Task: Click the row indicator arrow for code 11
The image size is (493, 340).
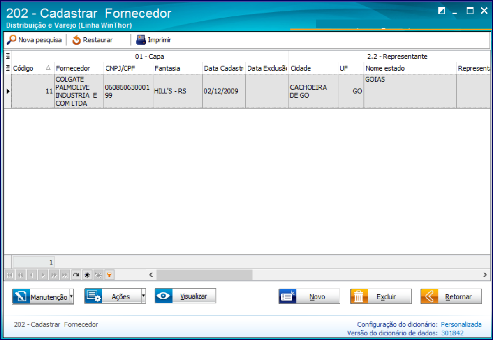Action: (x=8, y=91)
